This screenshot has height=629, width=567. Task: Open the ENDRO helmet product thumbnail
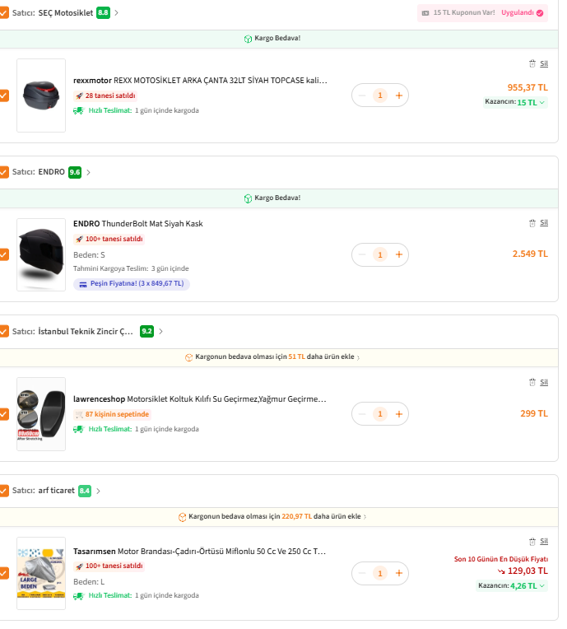(x=41, y=254)
